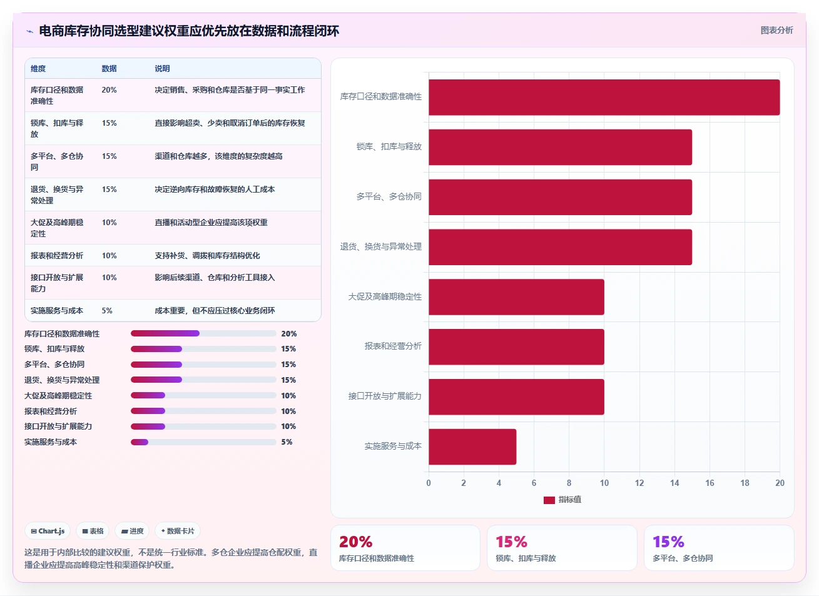Click the chart bar for 大促及高峰期稳定性
This screenshot has width=819, height=596.
tap(516, 297)
